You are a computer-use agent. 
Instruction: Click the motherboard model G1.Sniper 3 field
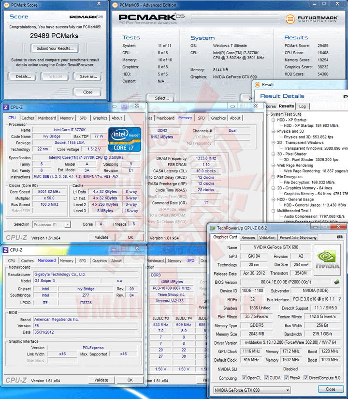[67, 281]
